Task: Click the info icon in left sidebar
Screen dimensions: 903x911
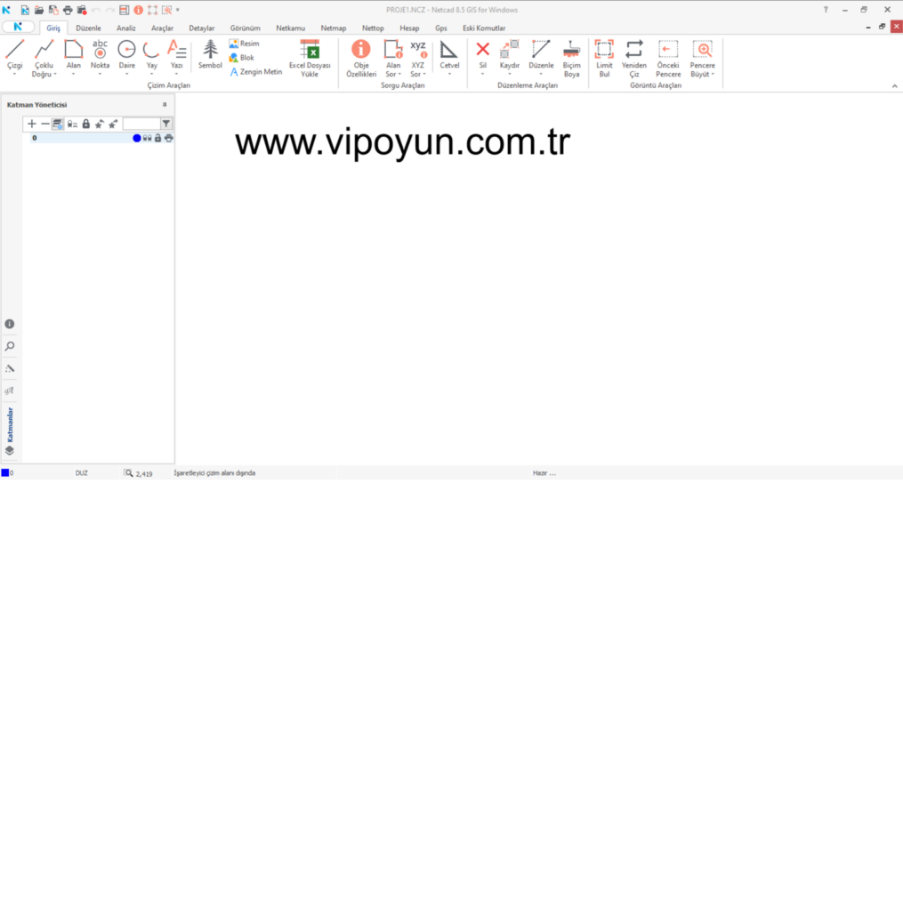Action: pyautogui.click(x=10, y=324)
